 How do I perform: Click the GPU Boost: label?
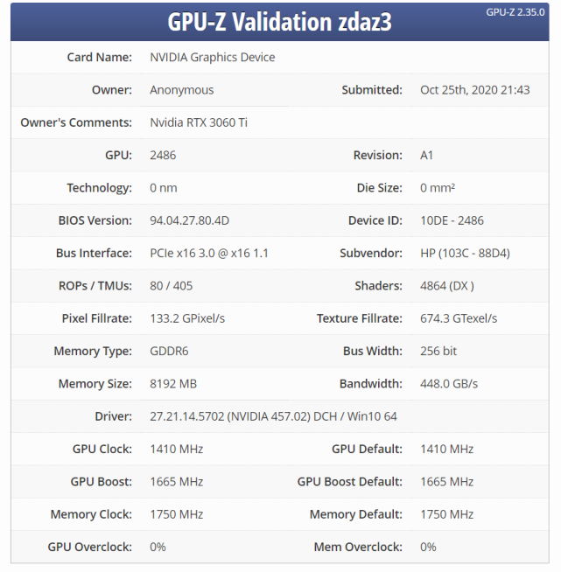tap(102, 482)
